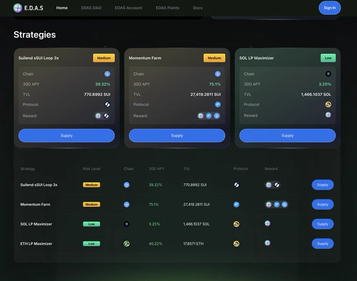Click EDAS reward icon on Momentum Farm card
The image size is (357, 281).
[x=201, y=116]
